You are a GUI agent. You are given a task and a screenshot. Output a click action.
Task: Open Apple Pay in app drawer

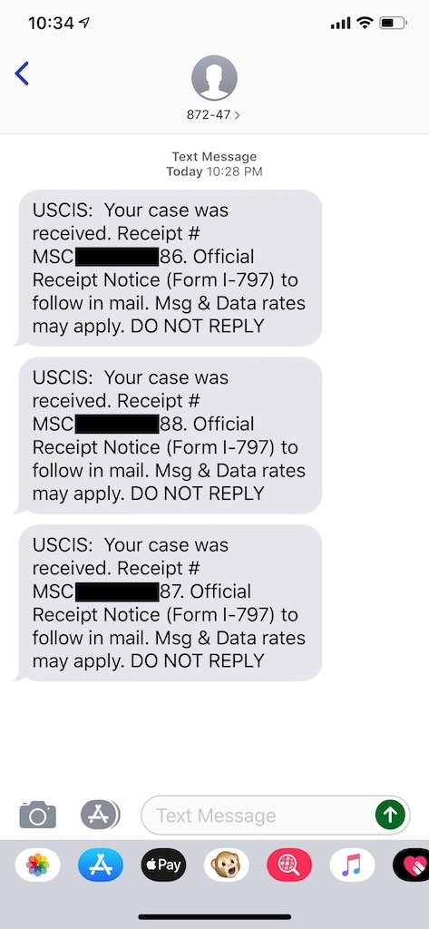[x=163, y=865]
